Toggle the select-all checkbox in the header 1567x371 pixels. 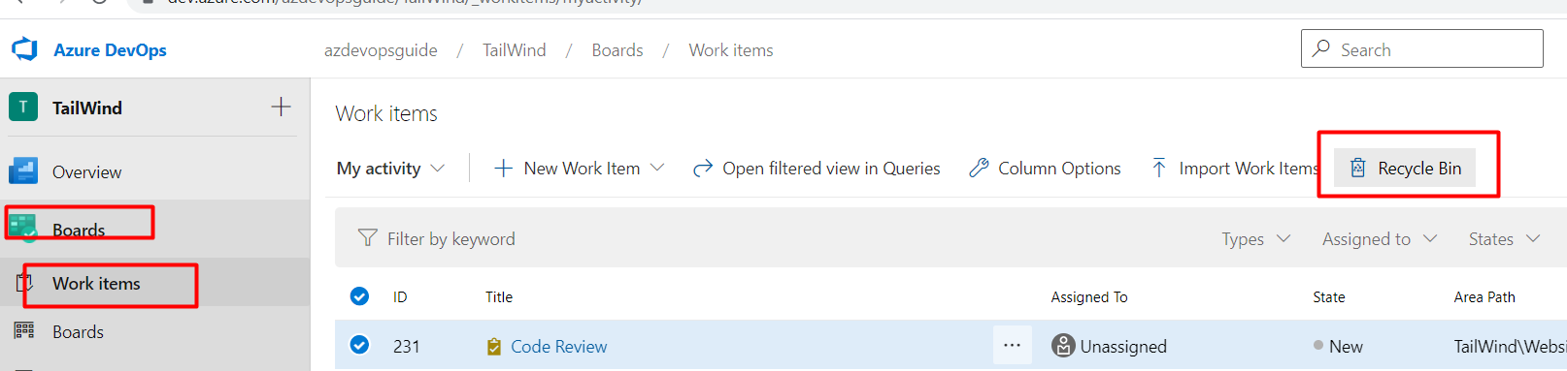[x=359, y=296]
